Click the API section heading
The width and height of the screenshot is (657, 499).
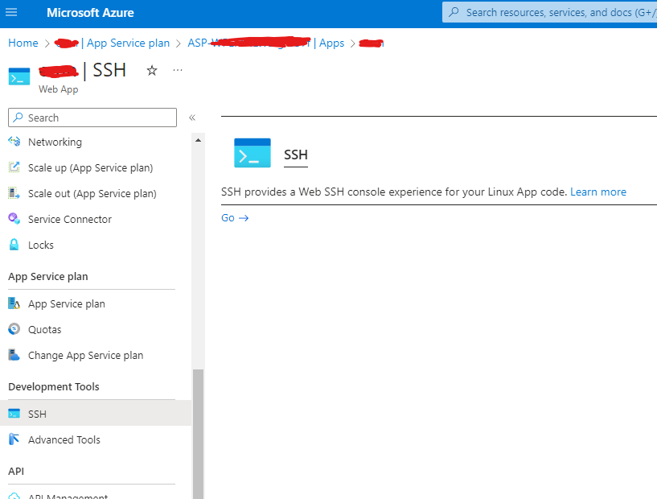click(x=16, y=472)
